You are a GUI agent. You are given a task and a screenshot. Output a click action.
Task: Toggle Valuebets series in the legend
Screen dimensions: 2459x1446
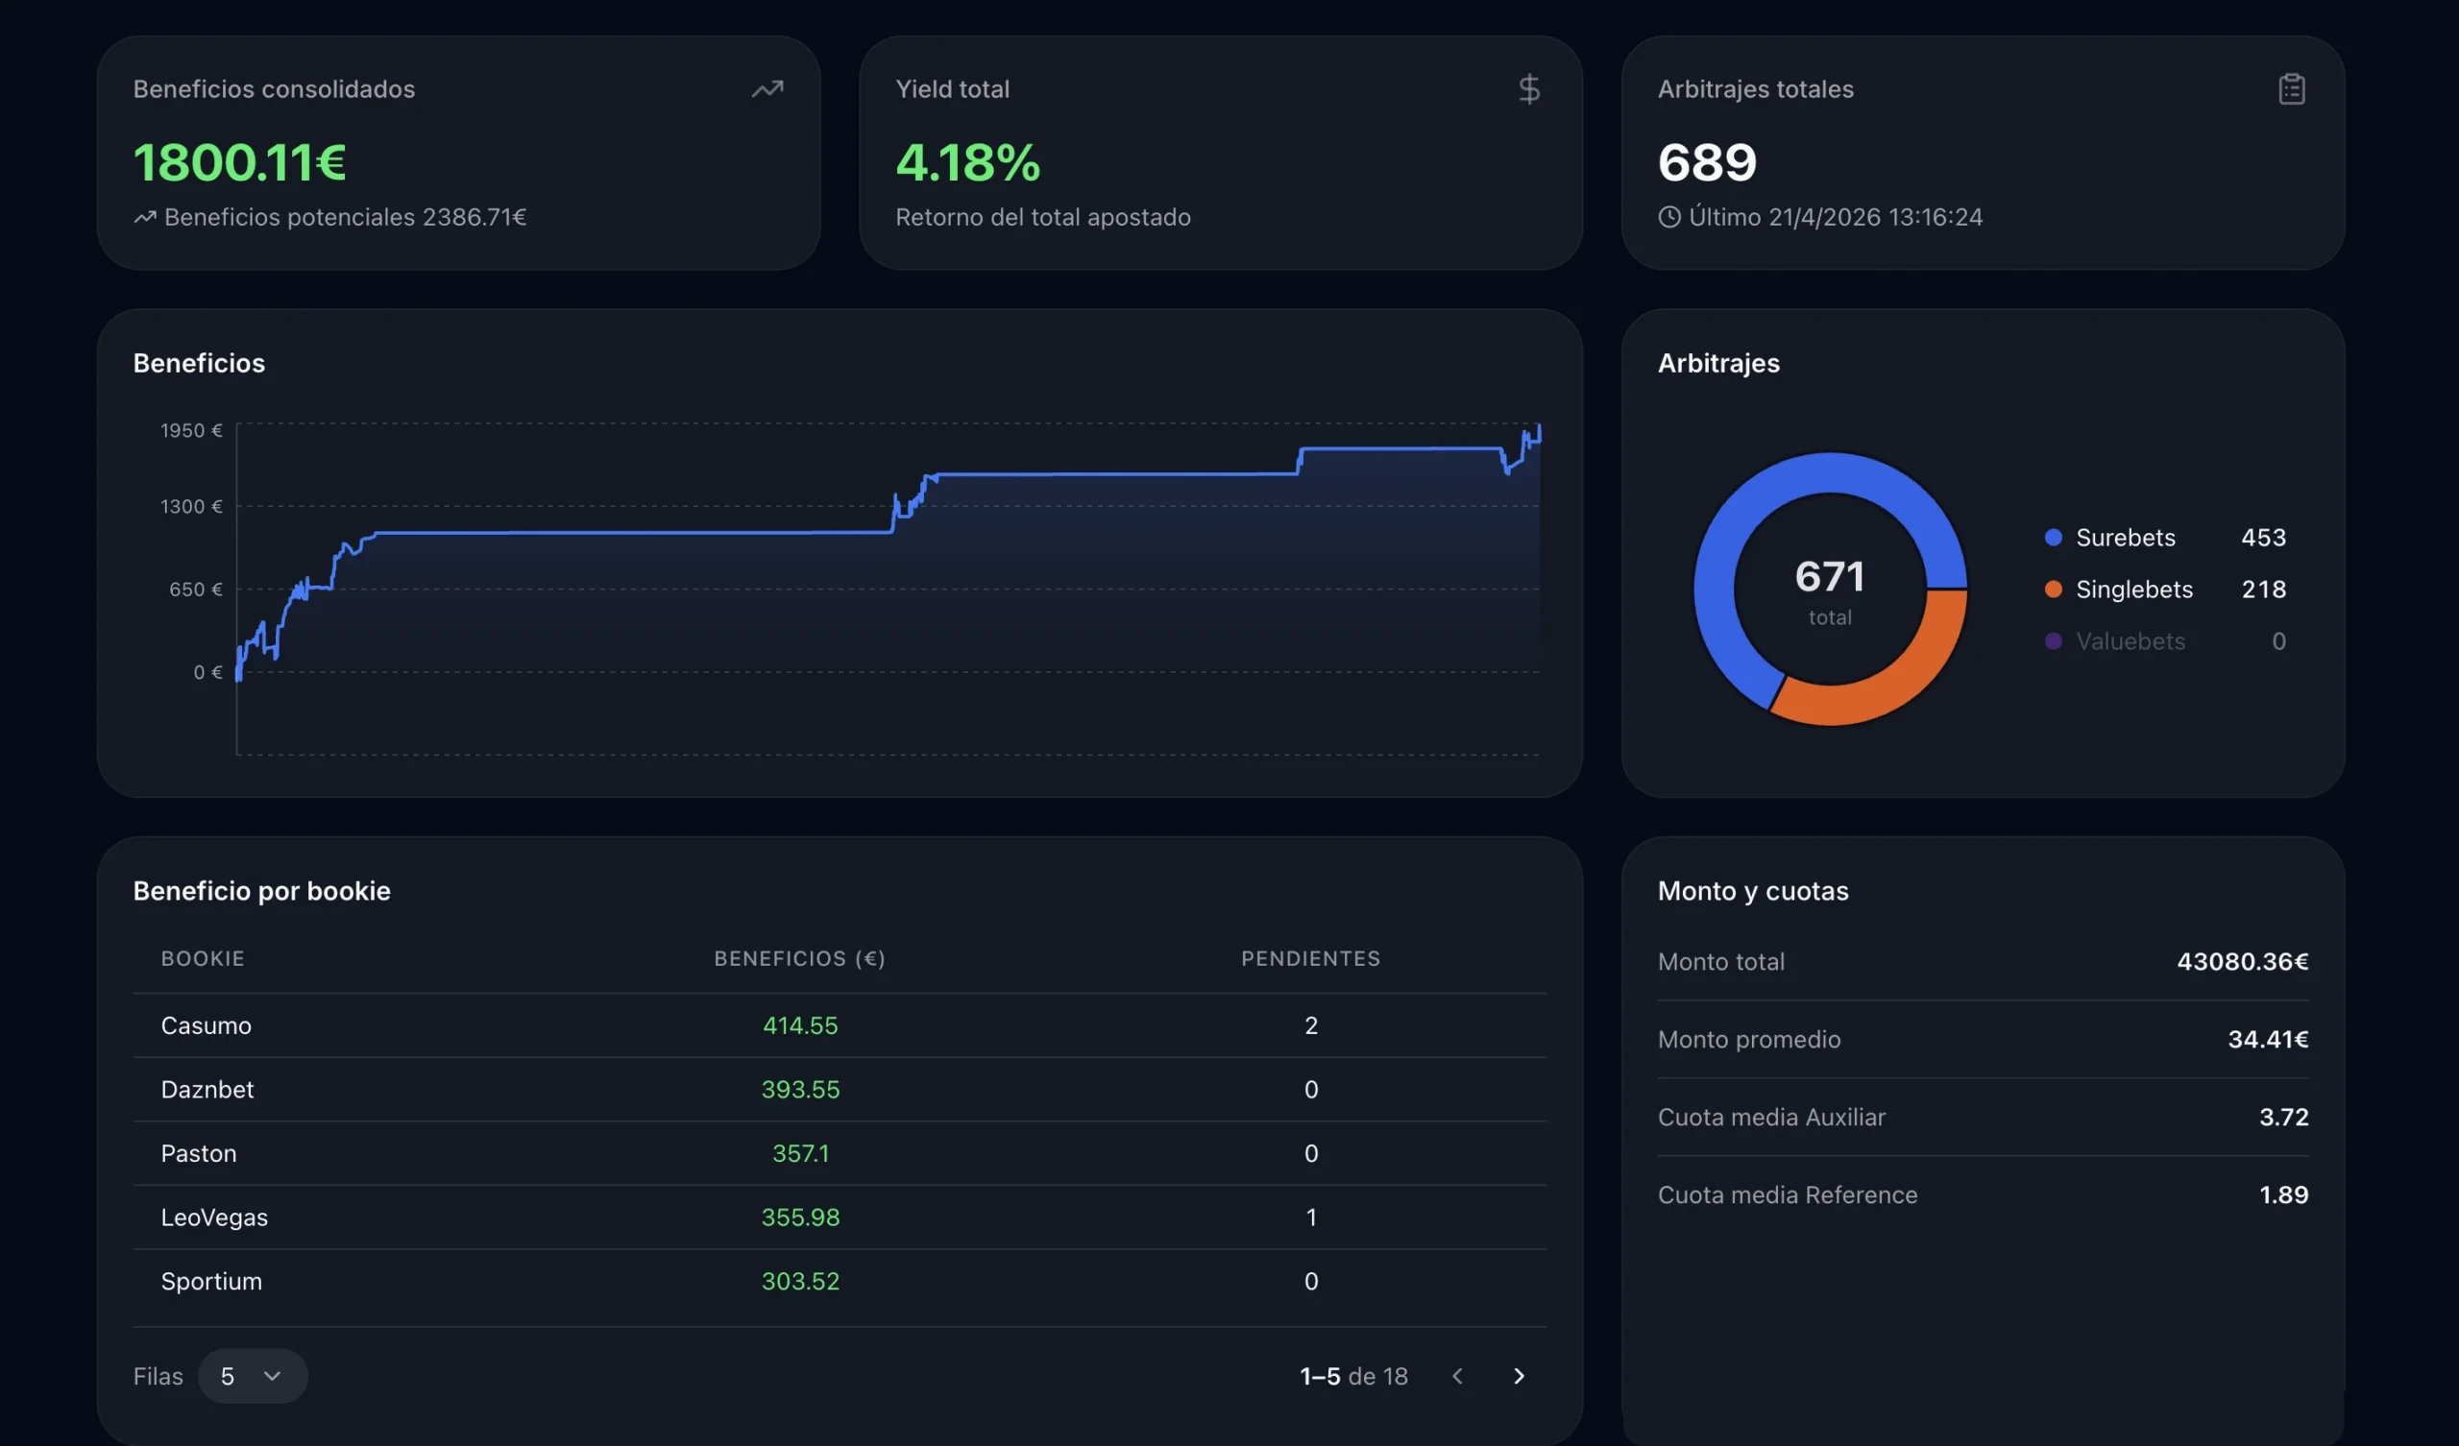(2165, 640)
